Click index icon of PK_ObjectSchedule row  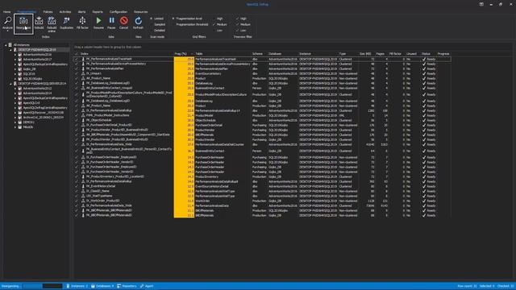pos(83,120)
